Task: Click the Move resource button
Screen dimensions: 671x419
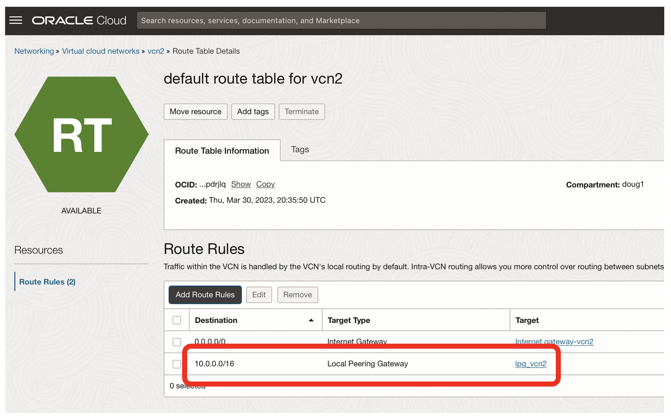Action: tap(195, 112)
